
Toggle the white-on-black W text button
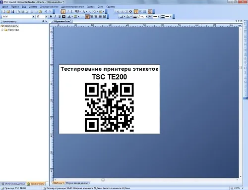[63, 16]
